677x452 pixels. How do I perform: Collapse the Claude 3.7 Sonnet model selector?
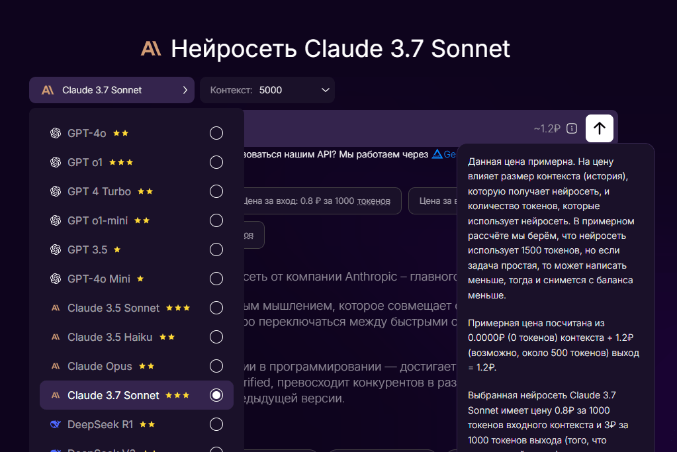coord(111,90)
